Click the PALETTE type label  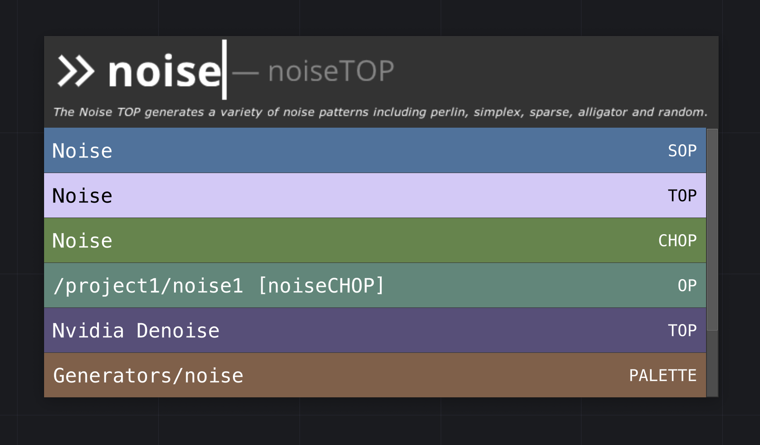click(663, 375)
